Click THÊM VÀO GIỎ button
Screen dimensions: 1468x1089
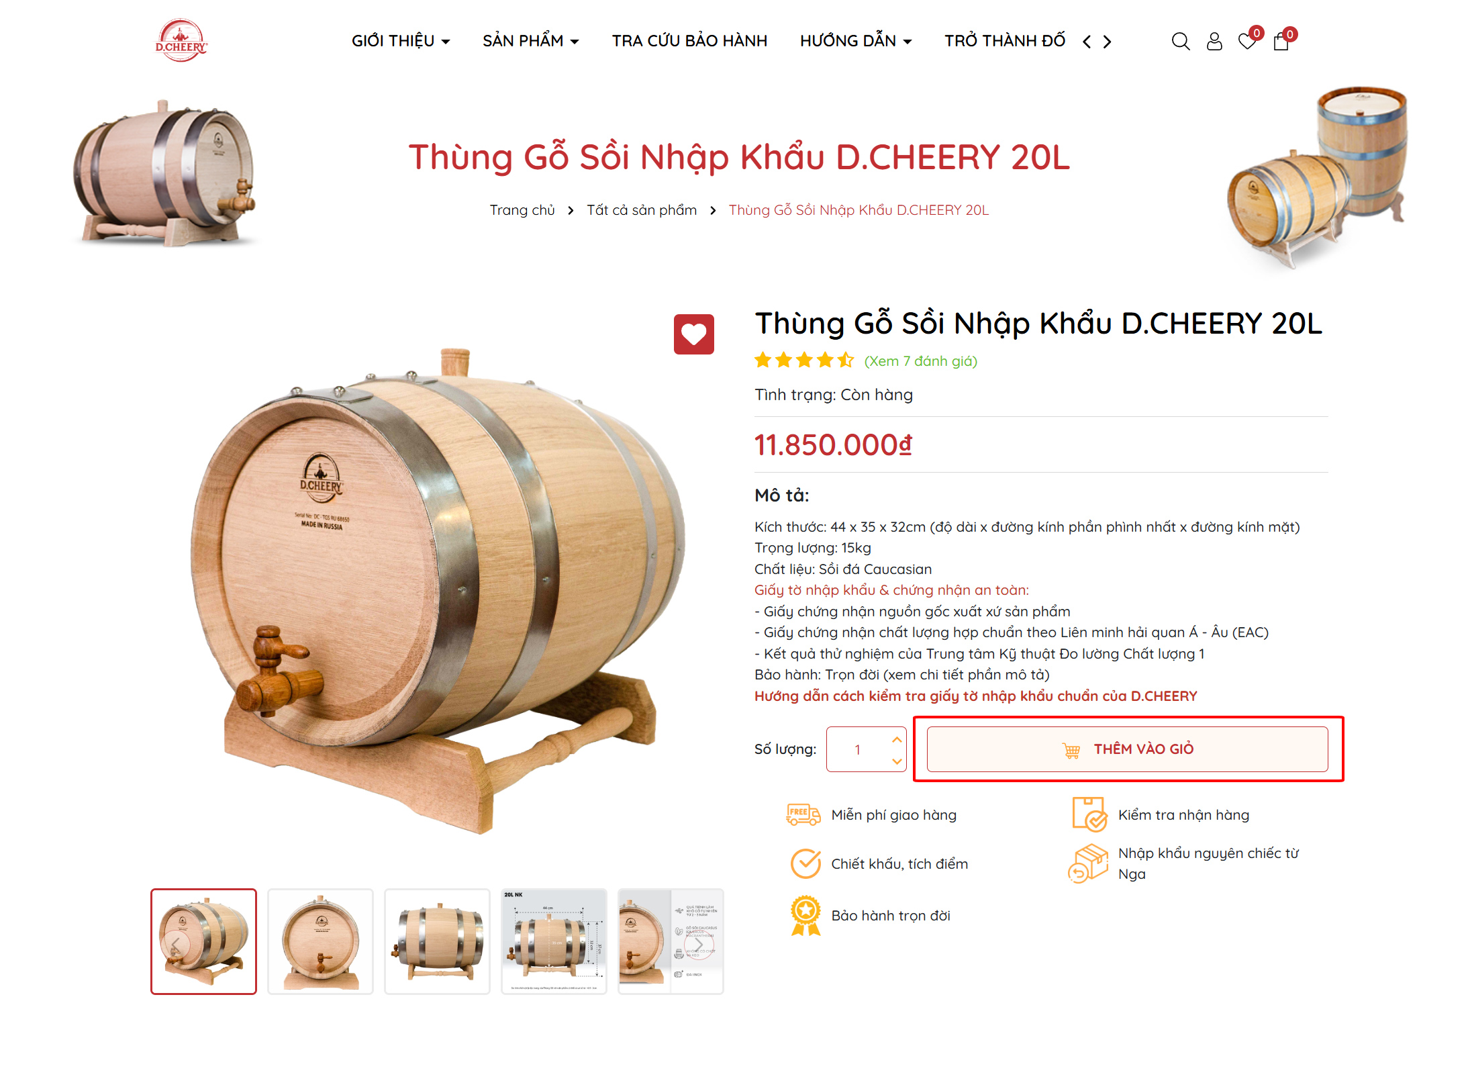(1127, 749)
